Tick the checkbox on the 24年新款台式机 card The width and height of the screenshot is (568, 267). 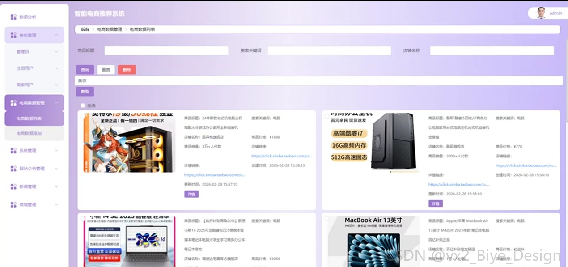(82, 116)
